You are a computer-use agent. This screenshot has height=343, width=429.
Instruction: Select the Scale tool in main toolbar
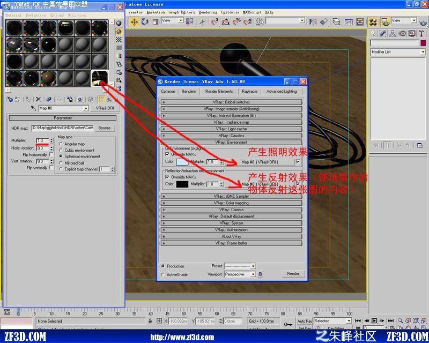(156, 22)
